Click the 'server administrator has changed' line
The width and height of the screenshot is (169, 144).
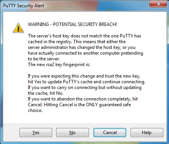(82, 47)
